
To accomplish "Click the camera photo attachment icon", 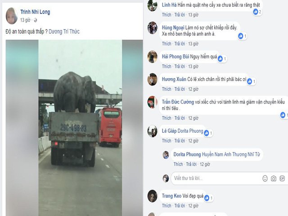I will coord(273,178).
